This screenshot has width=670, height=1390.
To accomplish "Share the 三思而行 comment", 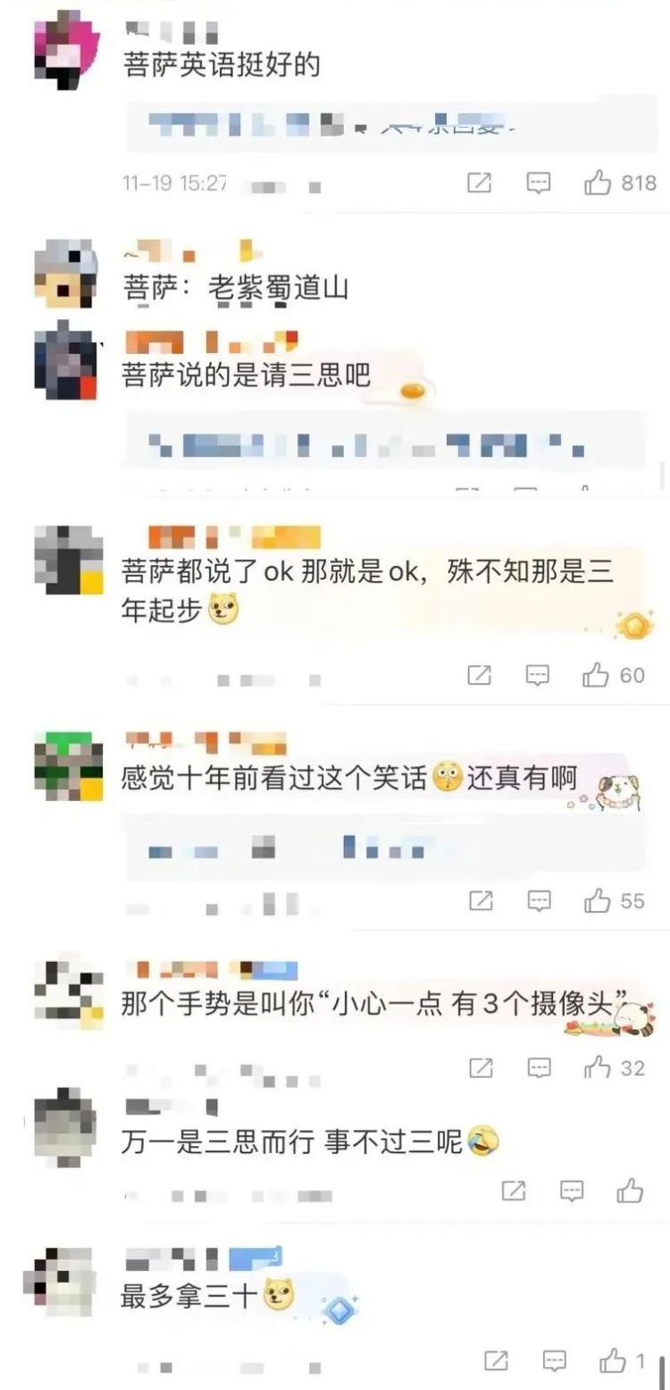I will tap(514, 1191).
